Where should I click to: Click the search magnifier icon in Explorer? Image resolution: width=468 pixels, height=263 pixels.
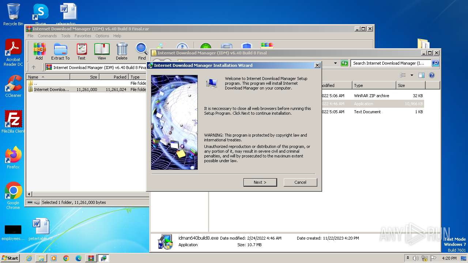click(x=435, y=63)
